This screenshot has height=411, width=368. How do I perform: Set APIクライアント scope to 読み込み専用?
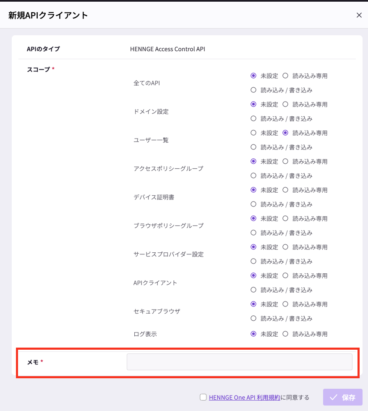pyautogui.click(x=285, y=276)
